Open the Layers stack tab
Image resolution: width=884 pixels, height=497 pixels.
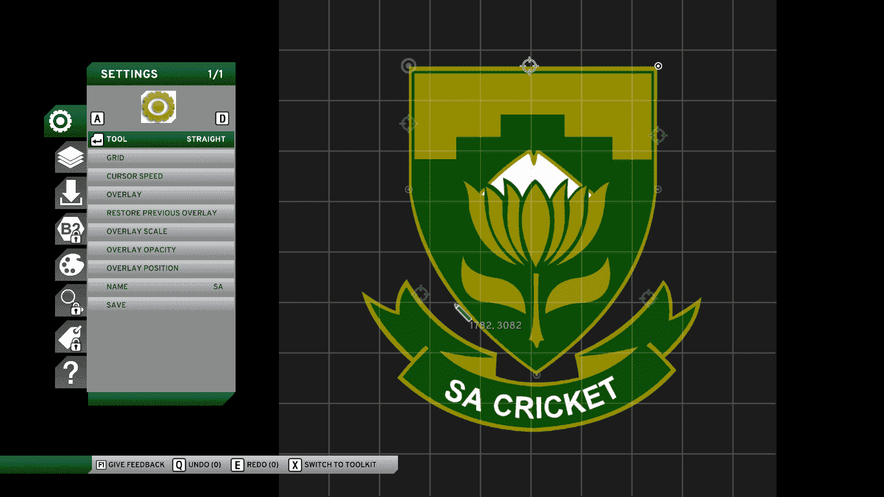click(71, 157)
